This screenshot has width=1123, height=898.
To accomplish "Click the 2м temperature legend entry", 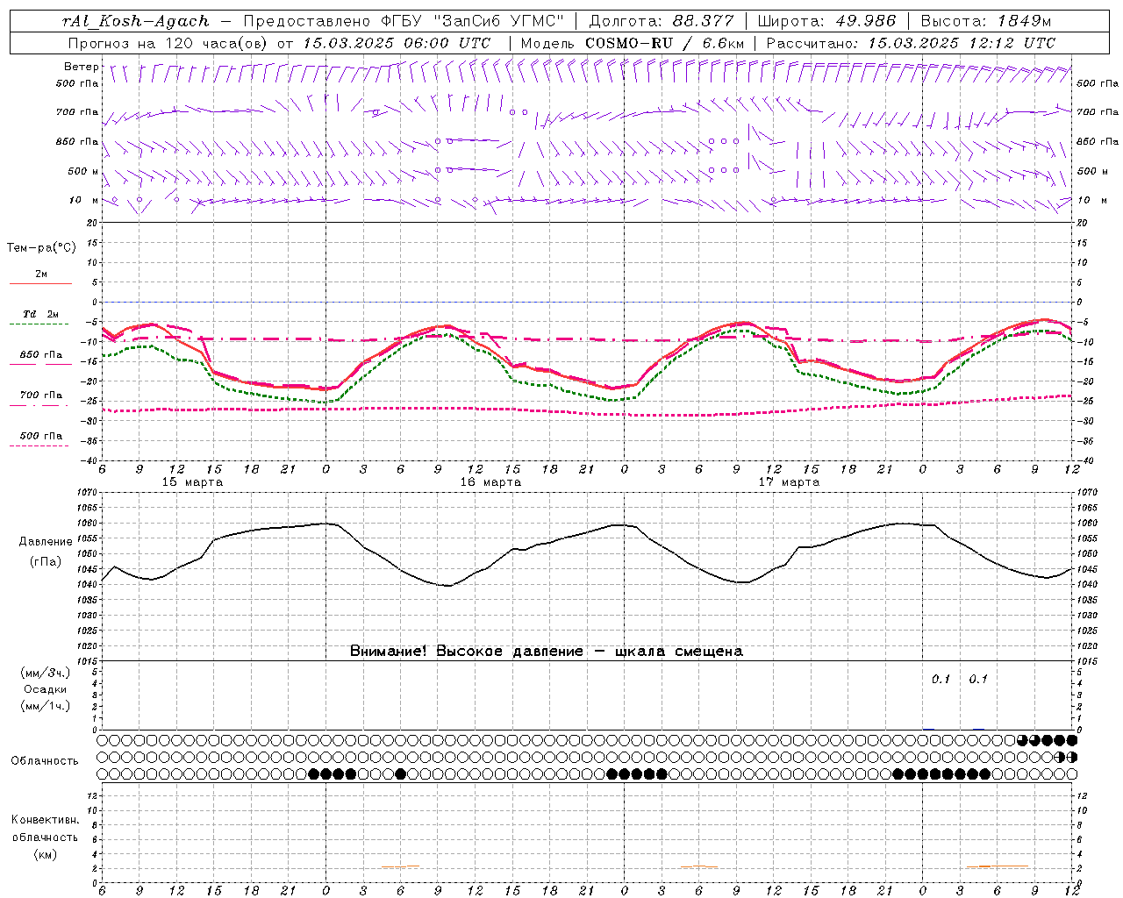I will [41, 274].
